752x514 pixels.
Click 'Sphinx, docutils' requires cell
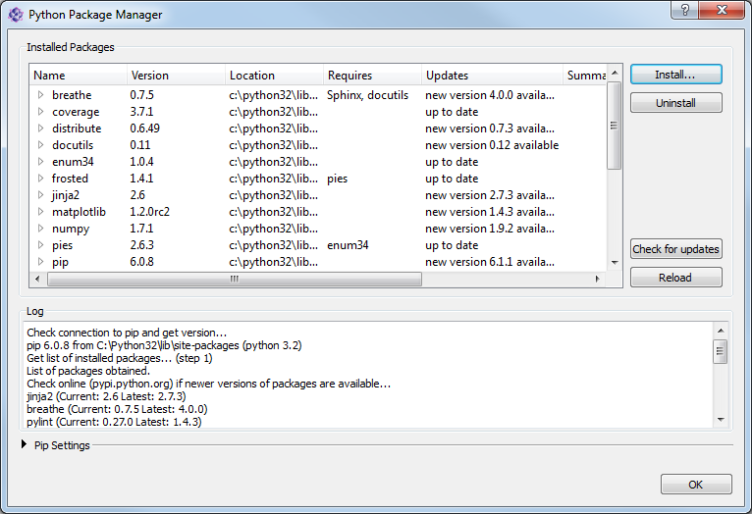point(367,95)
